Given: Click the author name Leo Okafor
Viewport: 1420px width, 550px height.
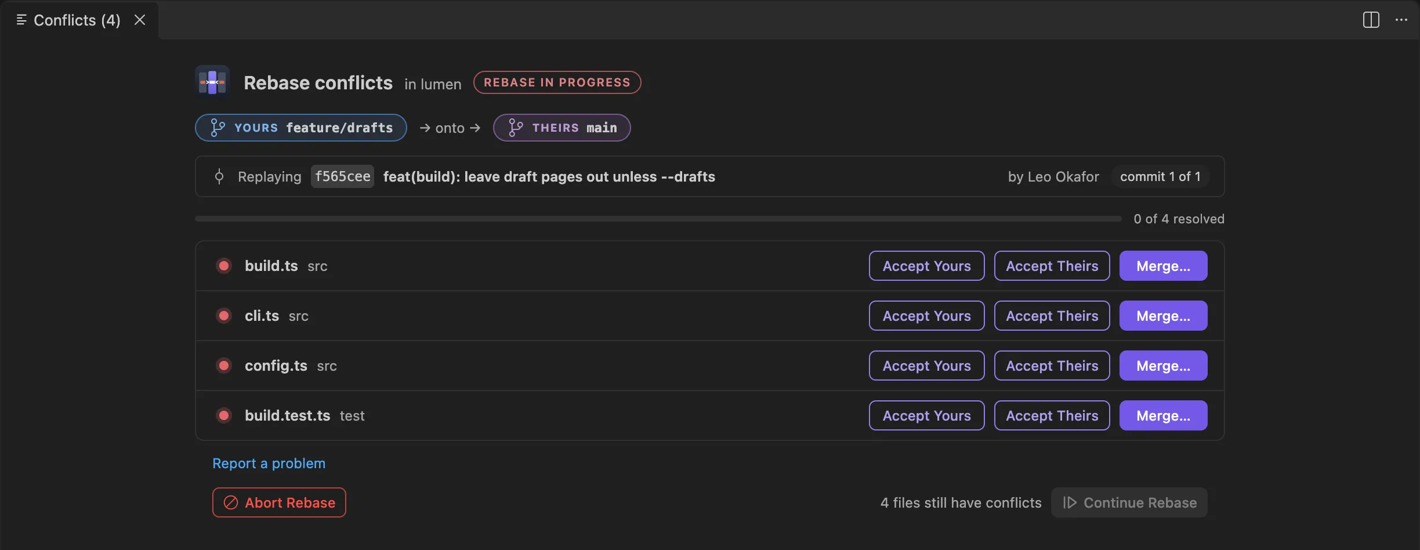Looking at the screenshot, I should point(1063,176).
